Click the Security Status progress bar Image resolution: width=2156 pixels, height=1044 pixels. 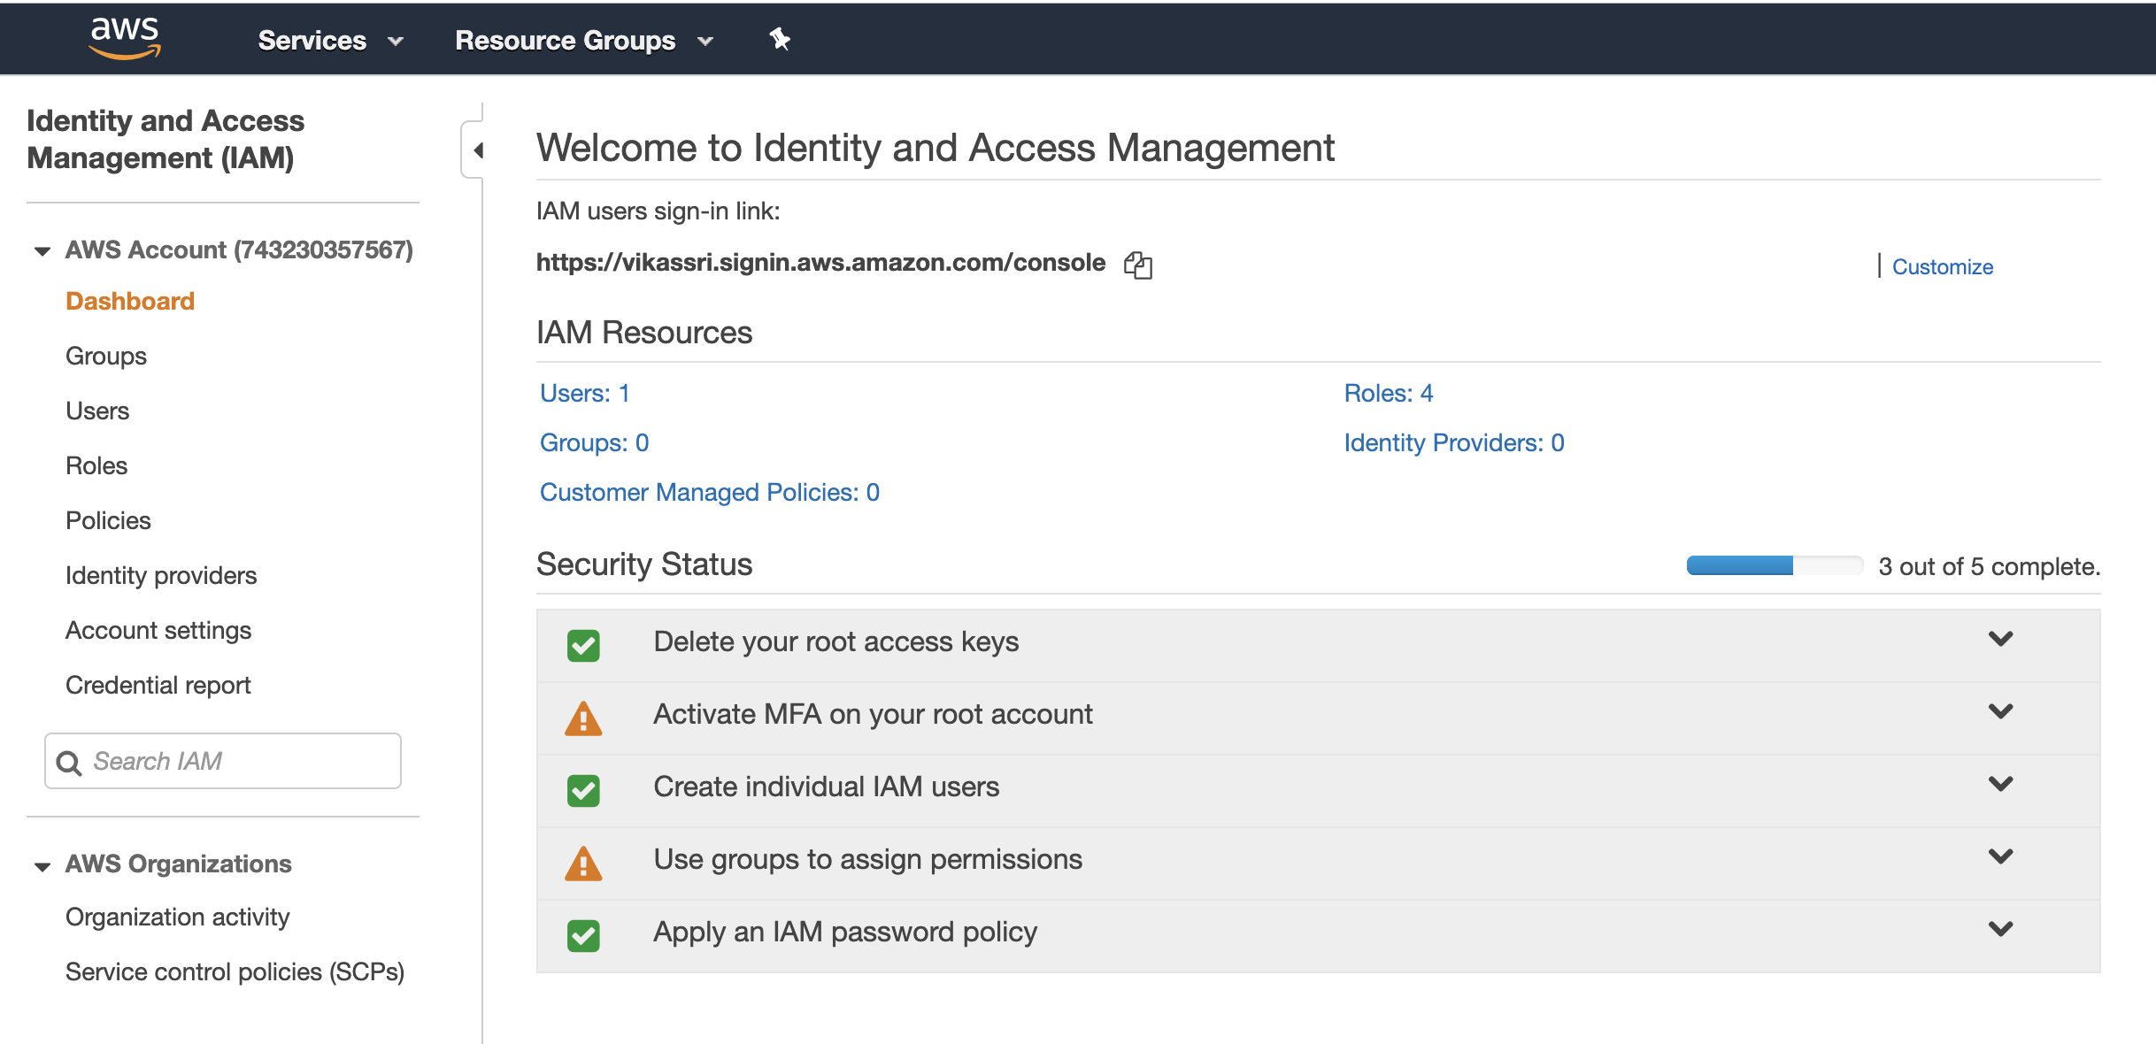tap(1774, 565)
